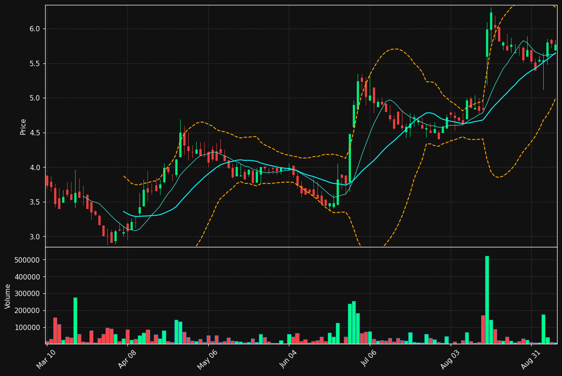Select the 5.0 price axis label
This screenshot has width=562, height=376.
point(34,98)
